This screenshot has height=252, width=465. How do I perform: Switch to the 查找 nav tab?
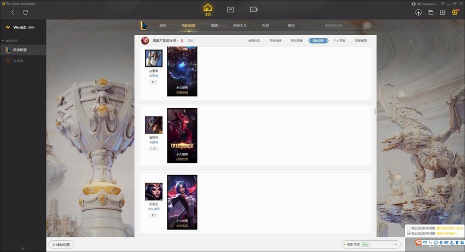coord(291,25)
